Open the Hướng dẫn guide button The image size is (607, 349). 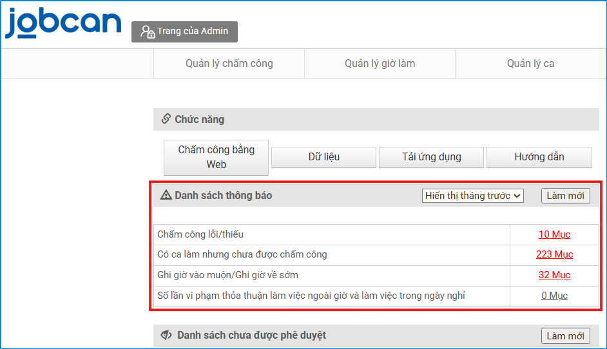(x=539, y=157)
